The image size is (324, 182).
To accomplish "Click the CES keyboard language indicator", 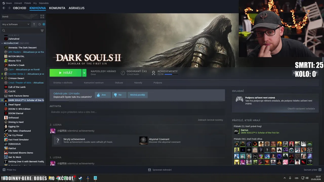I will [x=297, y=178].
